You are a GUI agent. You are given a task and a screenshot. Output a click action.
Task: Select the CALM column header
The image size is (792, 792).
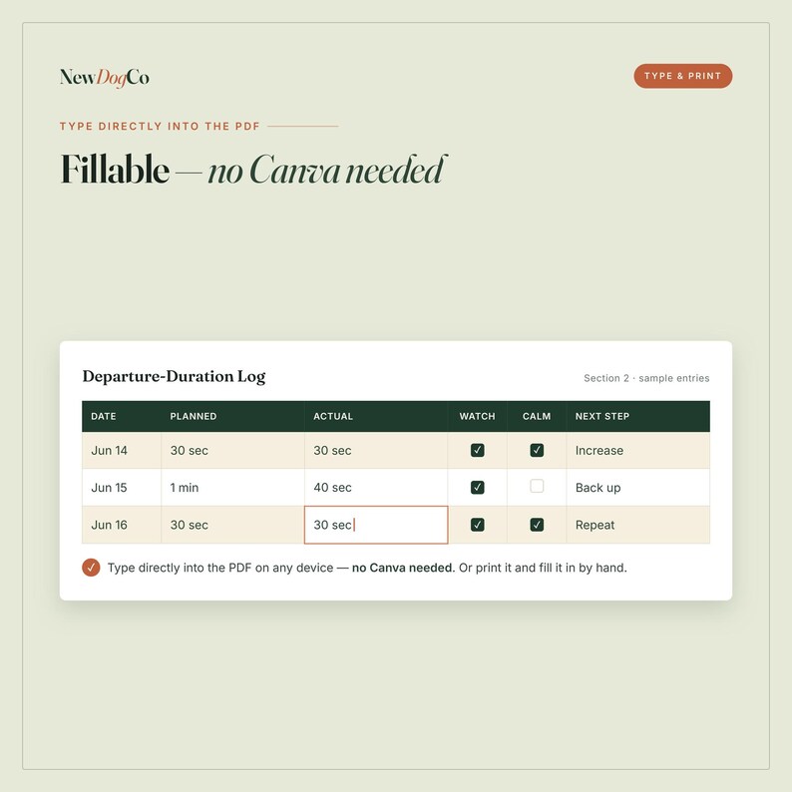pos(537,416)
